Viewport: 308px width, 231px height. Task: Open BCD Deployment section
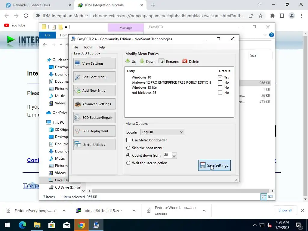tap(94, 131)
